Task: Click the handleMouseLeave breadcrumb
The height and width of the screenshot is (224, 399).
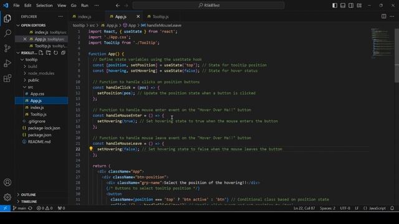Action: pyautogui.click(x=161, y=26)
